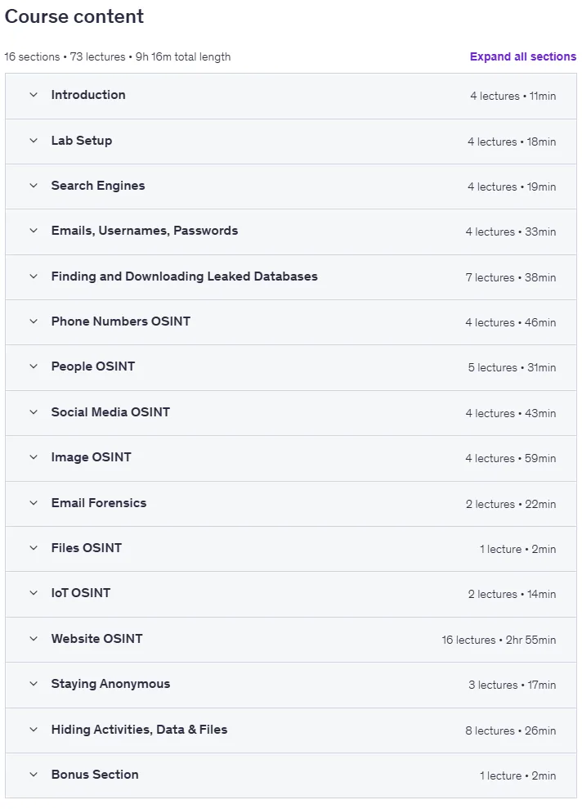Image resolution: width=582 pixels, height=809 pixels.
Task: Open the IoT OSINT section title
Action: tap(81, 593)
